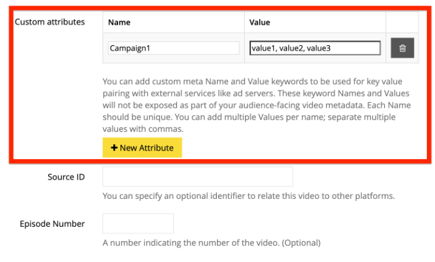Click the Source ID optional identifier description
Viewport: 435px width, 262px height.
(x=249, y=196)
